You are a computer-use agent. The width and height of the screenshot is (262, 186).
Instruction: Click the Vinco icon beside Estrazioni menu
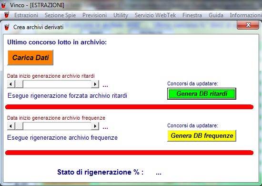pyautogui.click(x=7, y=15)
